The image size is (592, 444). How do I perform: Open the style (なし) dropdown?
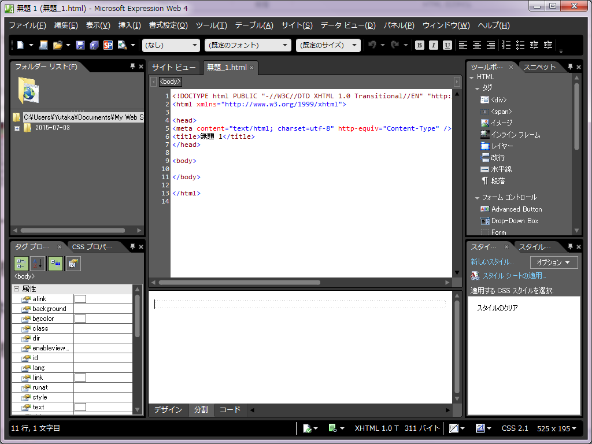click(x=171, y=45)
